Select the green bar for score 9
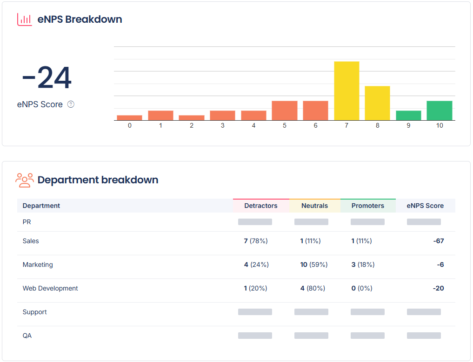The image size is (473, 362). pyautogui.click(x=408, y=115)
